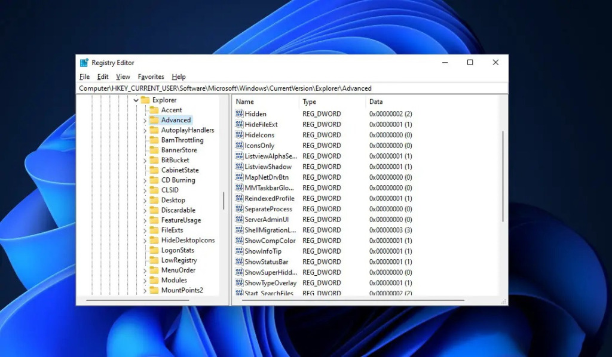The height and width of the screenshot is (357, 612).
Task: Expand the MountPoints2 key arrow
Action: tap(145, 291)
